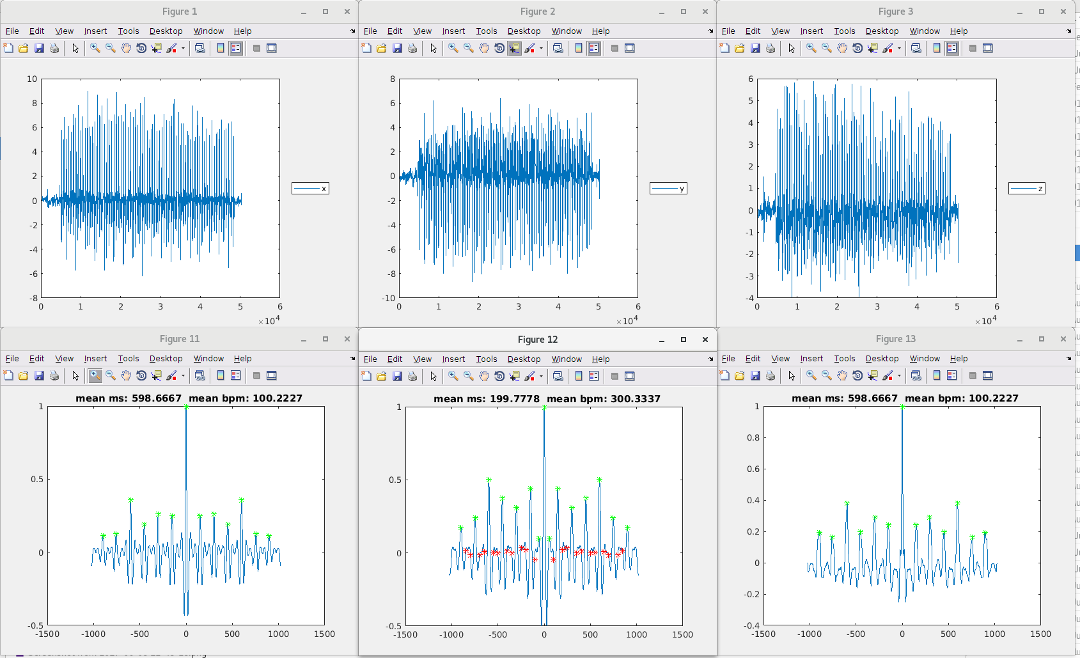
Task: Click the 'mean ms: 199.7778' title in Figure 12
Action: tap(487, 398)
